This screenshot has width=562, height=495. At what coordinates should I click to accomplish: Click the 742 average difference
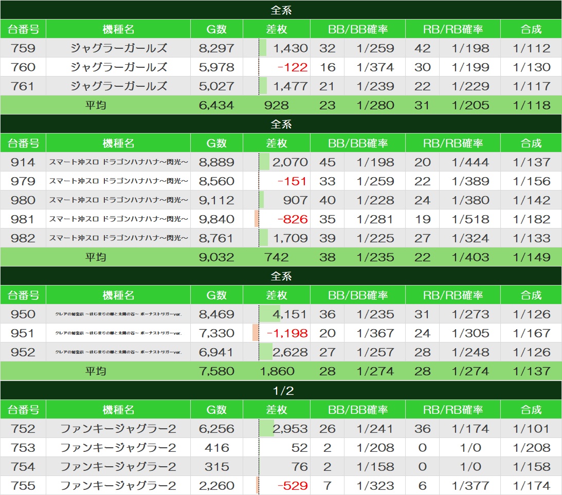click(x=276, y=257)
